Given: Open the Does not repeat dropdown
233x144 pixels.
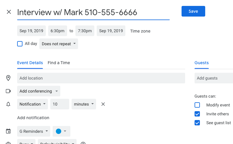Looking at the screenshot, I should [59, 44].
